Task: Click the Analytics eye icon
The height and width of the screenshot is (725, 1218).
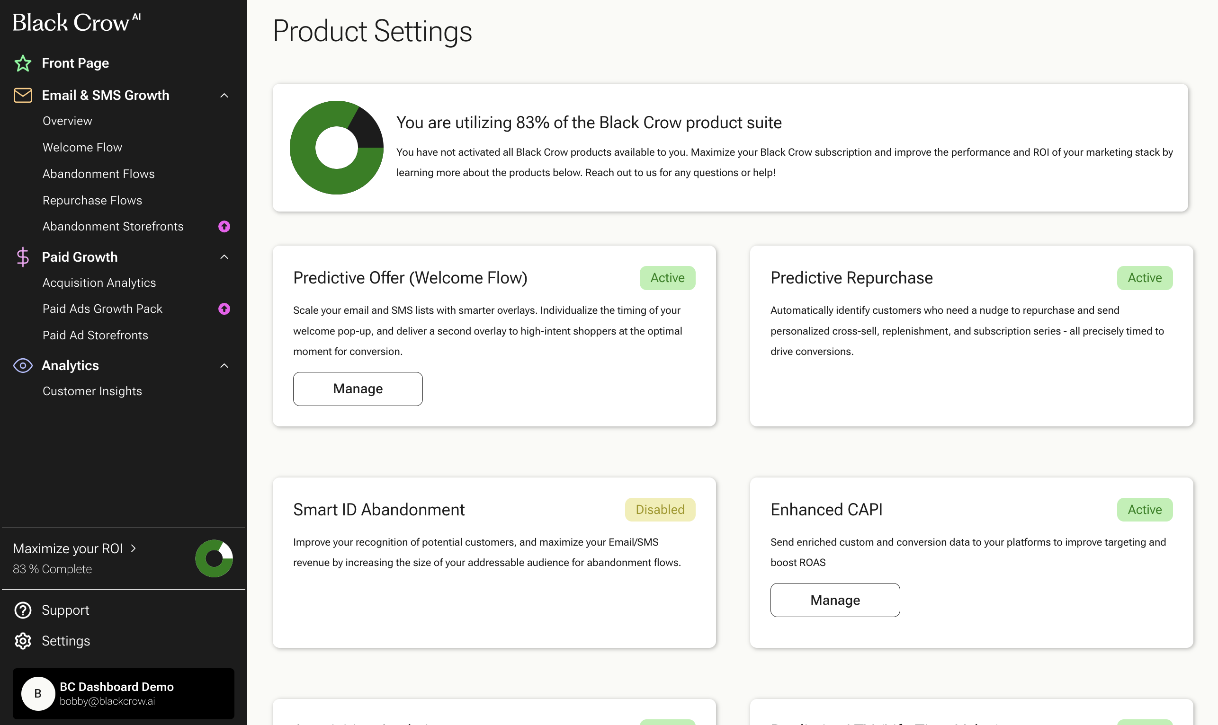Action: point(22,365)
